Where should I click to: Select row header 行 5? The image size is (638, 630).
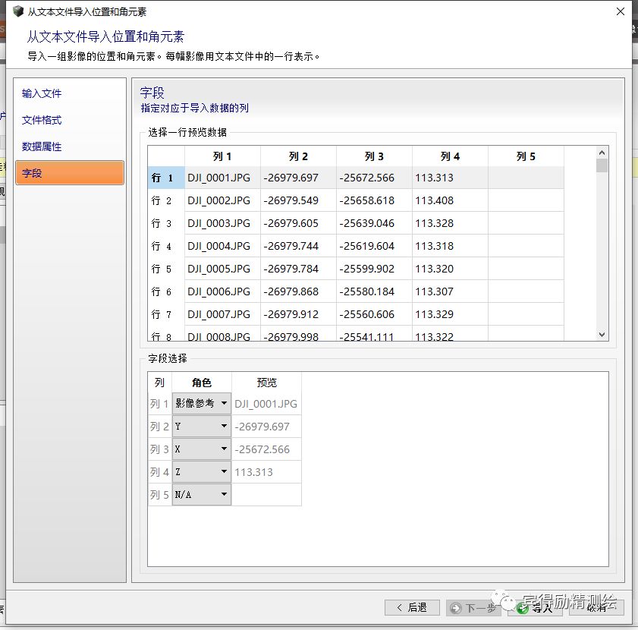166,269
